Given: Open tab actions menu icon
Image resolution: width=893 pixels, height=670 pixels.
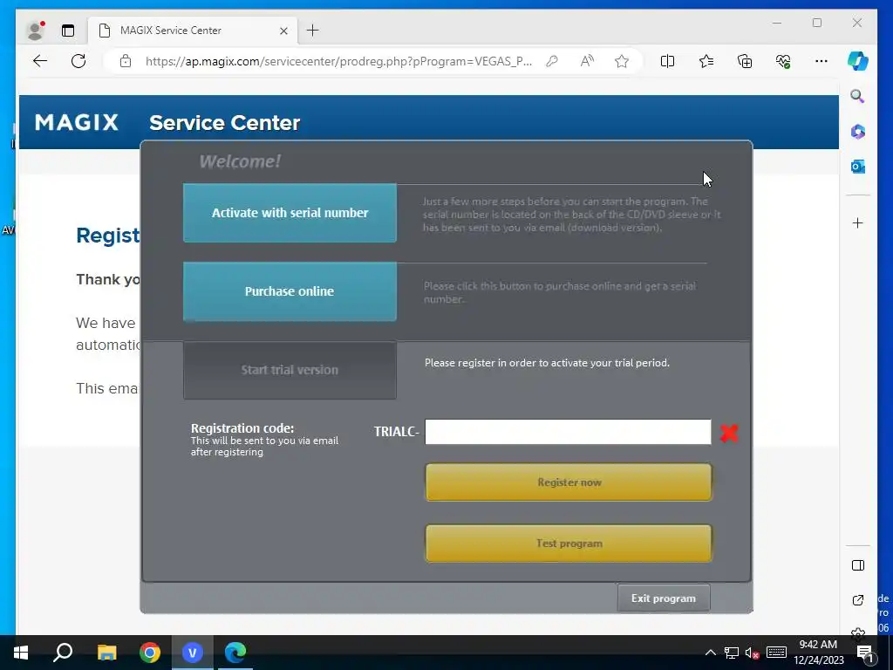Looking at the screenshot, I should [x=68, y=31].
